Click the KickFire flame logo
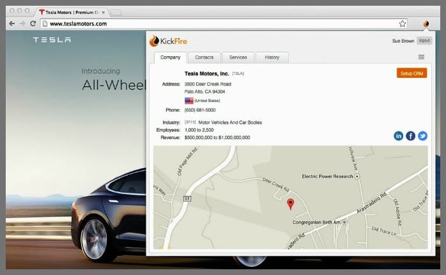This screenshot has width=446, height=275. coord(154,41)
